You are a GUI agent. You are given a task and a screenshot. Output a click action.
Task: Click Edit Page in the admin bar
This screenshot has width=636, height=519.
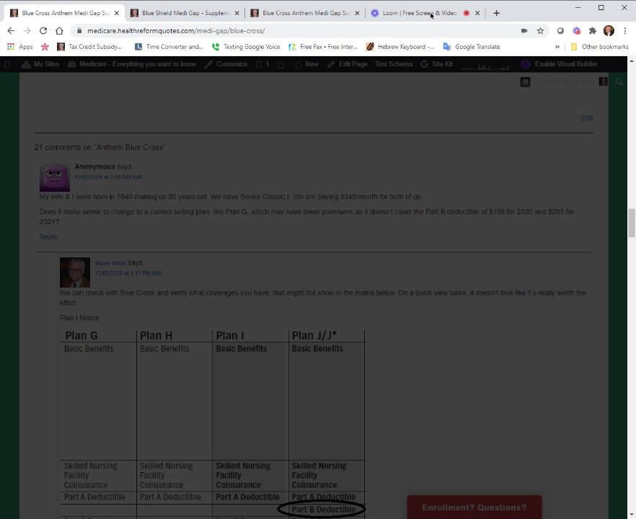348,64
